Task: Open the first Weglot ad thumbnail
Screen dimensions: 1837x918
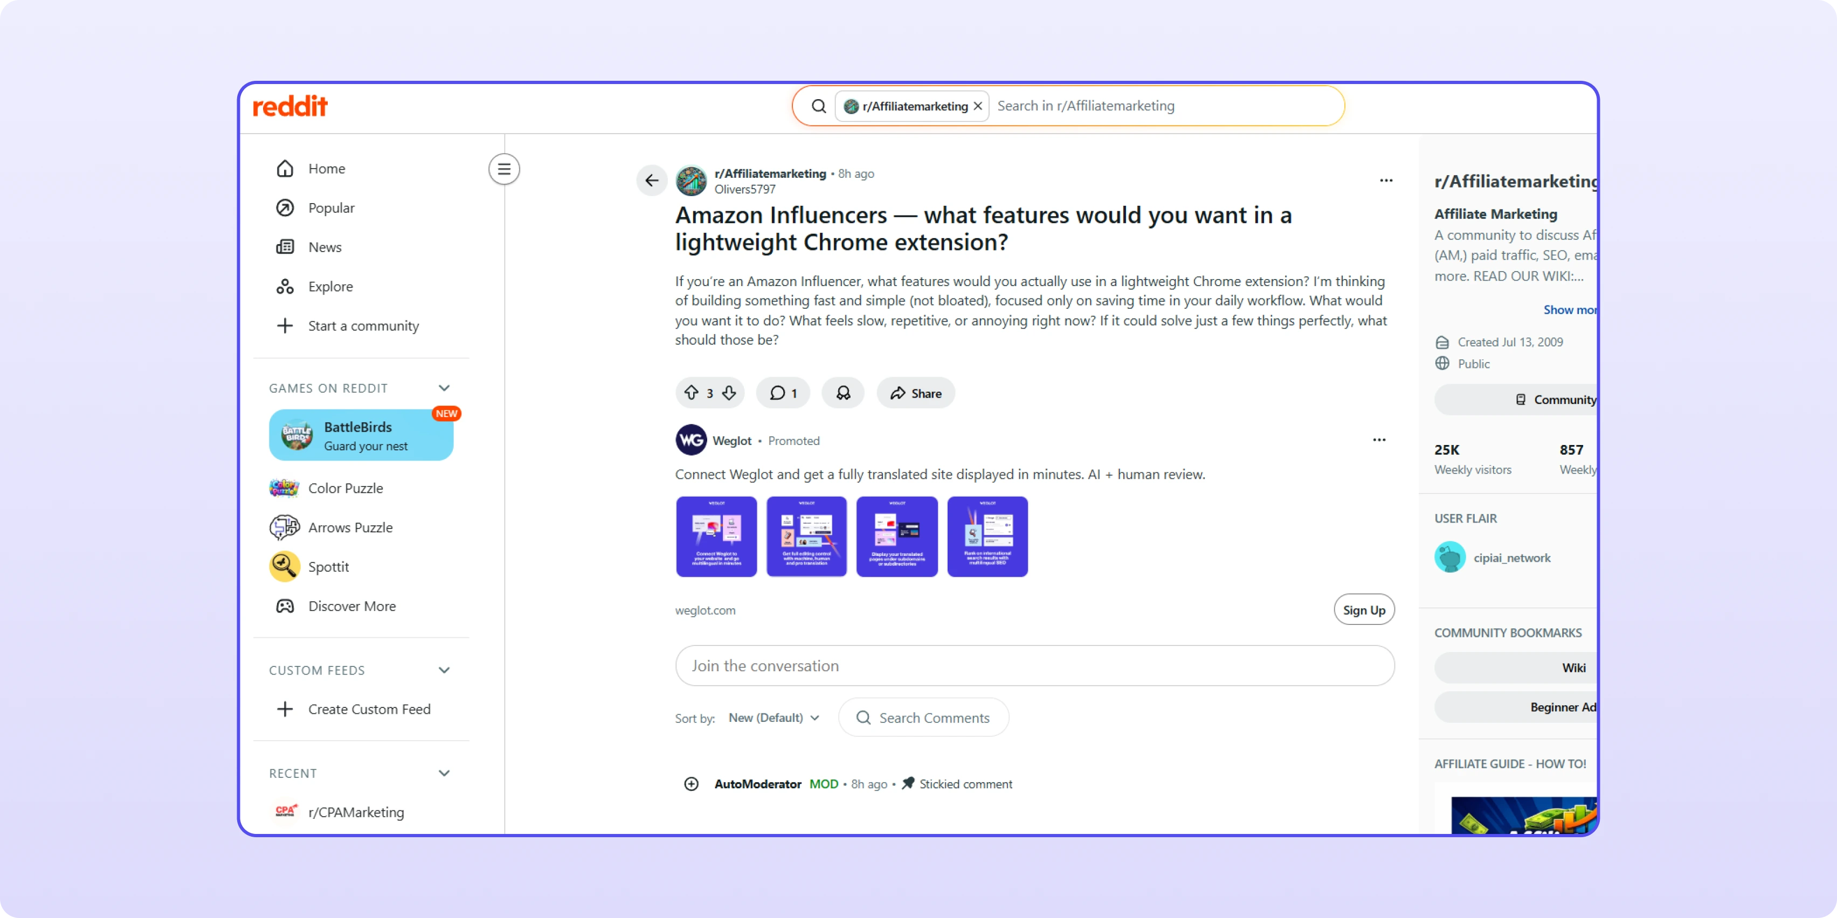Action: (716, 537)
